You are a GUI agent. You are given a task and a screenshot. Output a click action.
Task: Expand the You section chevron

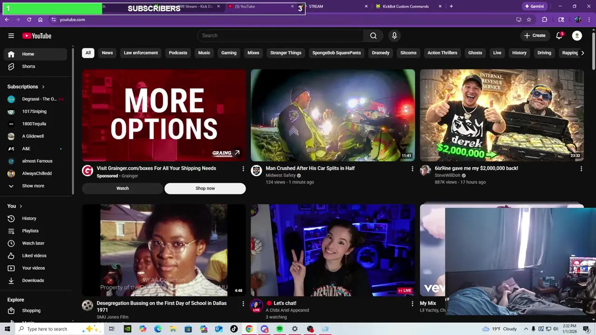point(21,206)
